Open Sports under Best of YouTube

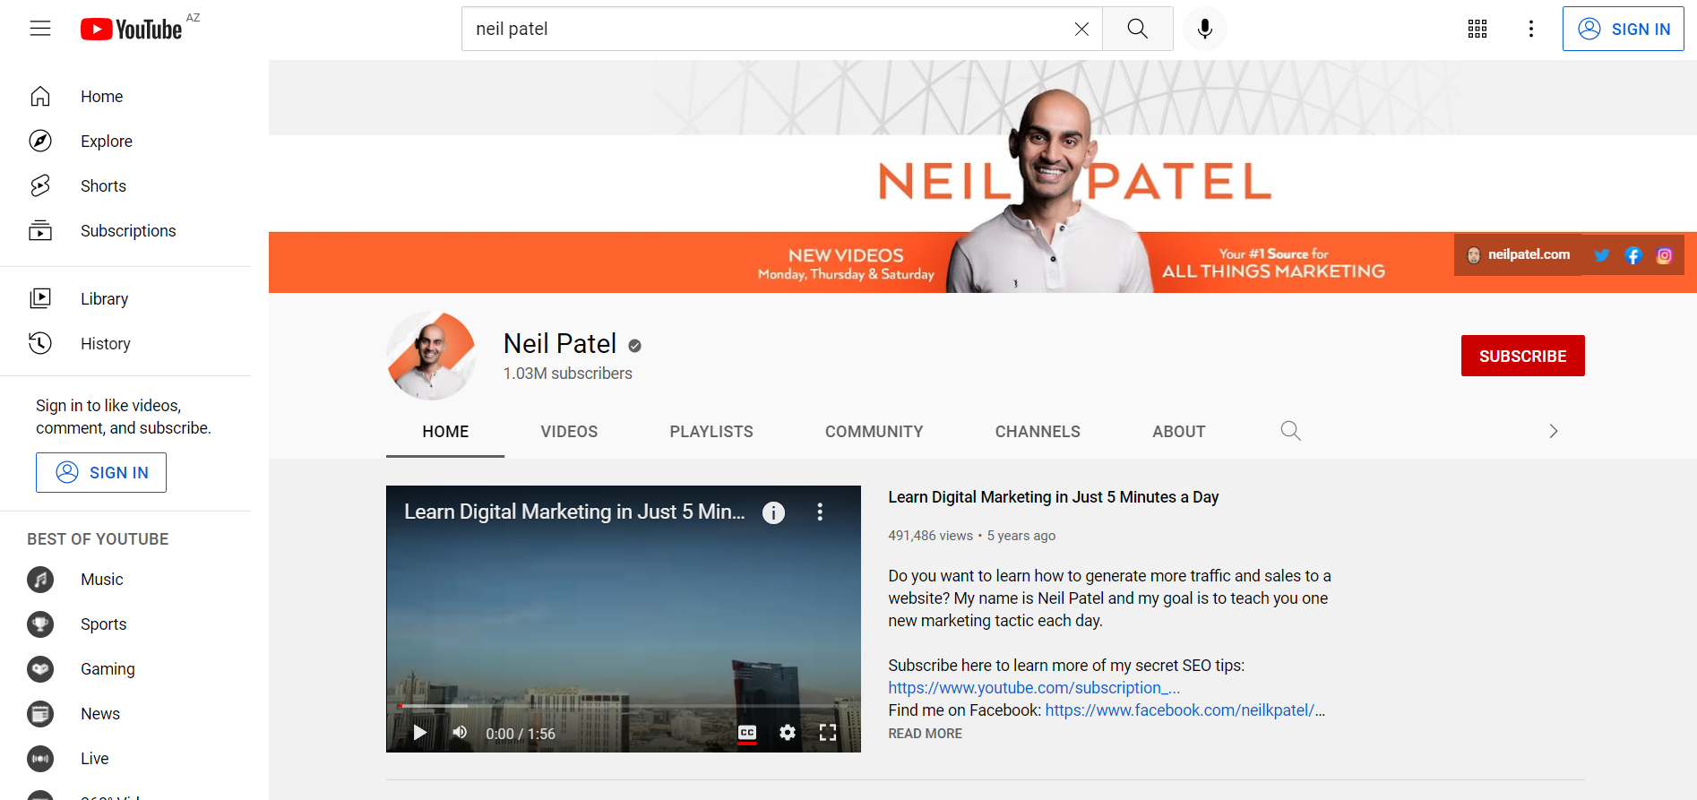coord(125,624)
